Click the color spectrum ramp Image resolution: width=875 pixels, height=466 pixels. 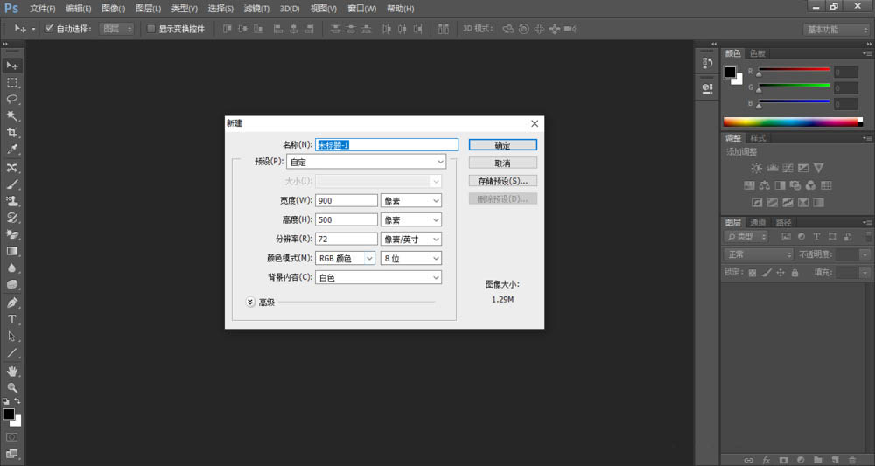793,122
